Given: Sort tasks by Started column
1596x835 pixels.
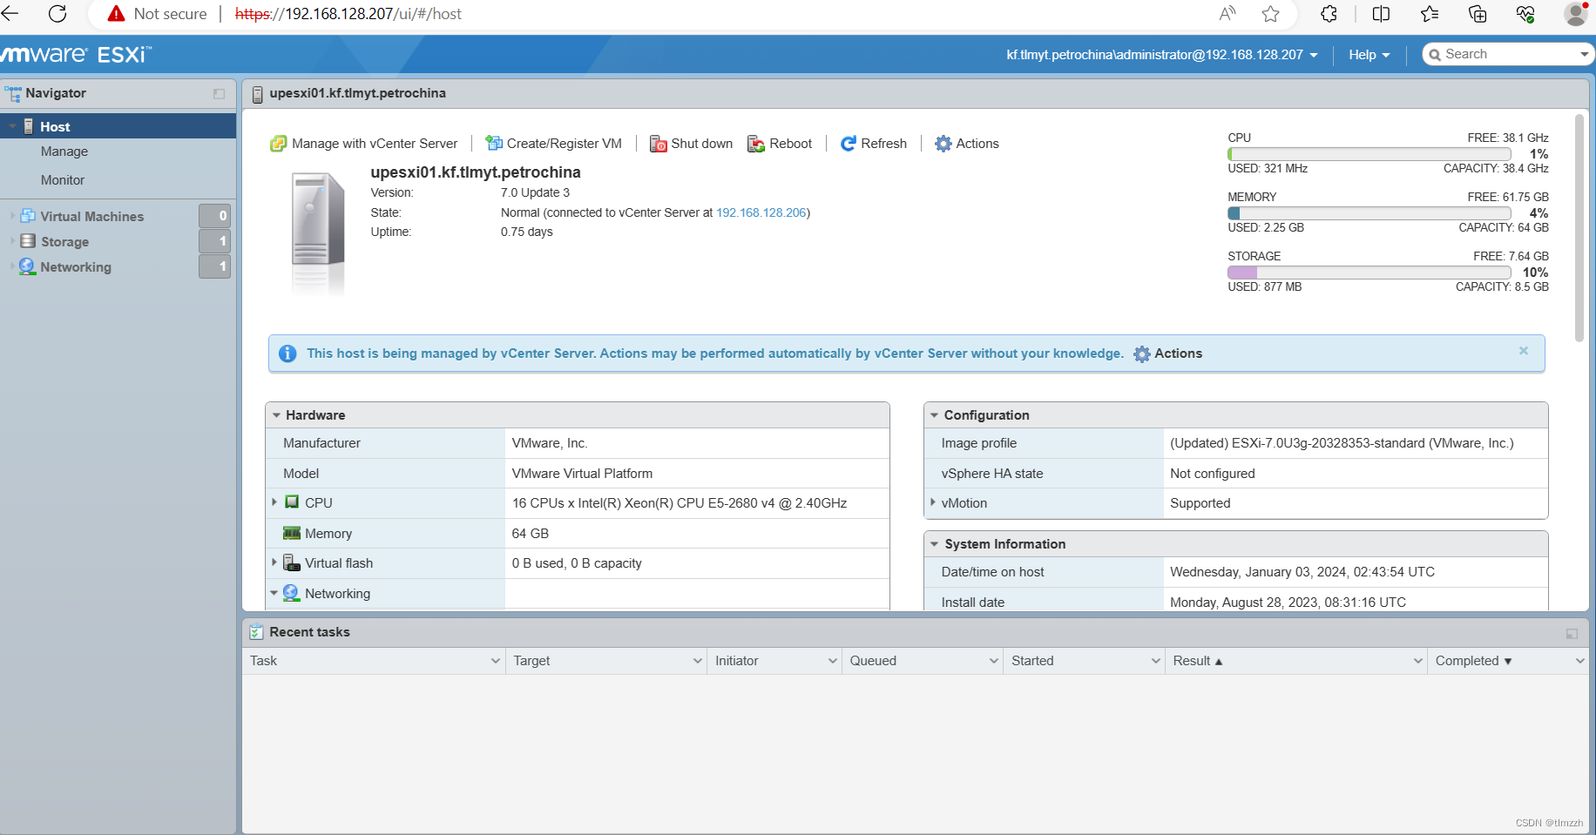Looking at the screenshot, I should tap(1032, 661).
